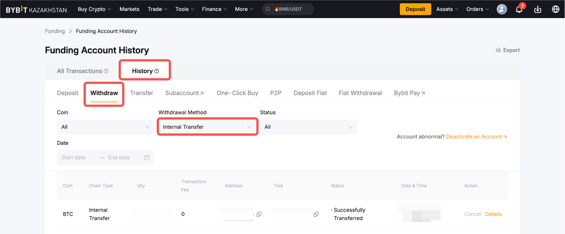
Task: Click the help icon beside All Transactions
Action: pos(106,71)
